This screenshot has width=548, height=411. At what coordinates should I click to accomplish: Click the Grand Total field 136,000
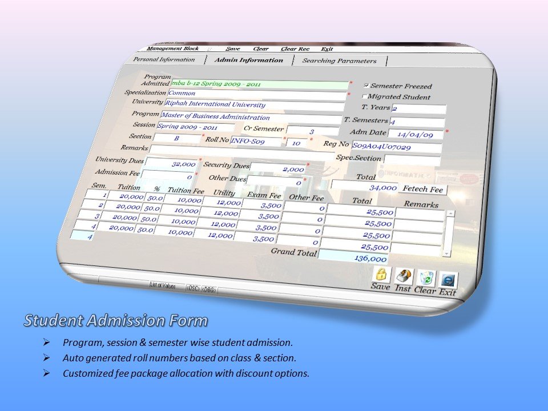tap(353, 257)
